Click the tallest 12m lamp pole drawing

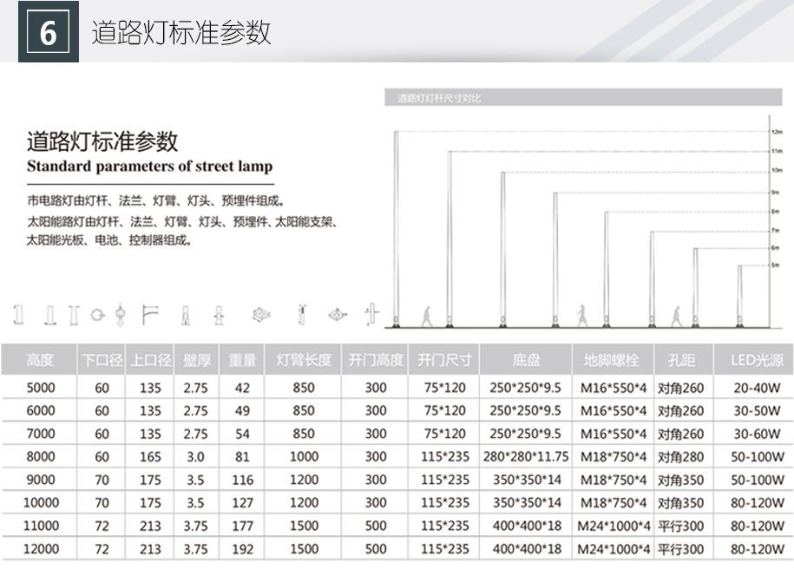tap(397, 226)
